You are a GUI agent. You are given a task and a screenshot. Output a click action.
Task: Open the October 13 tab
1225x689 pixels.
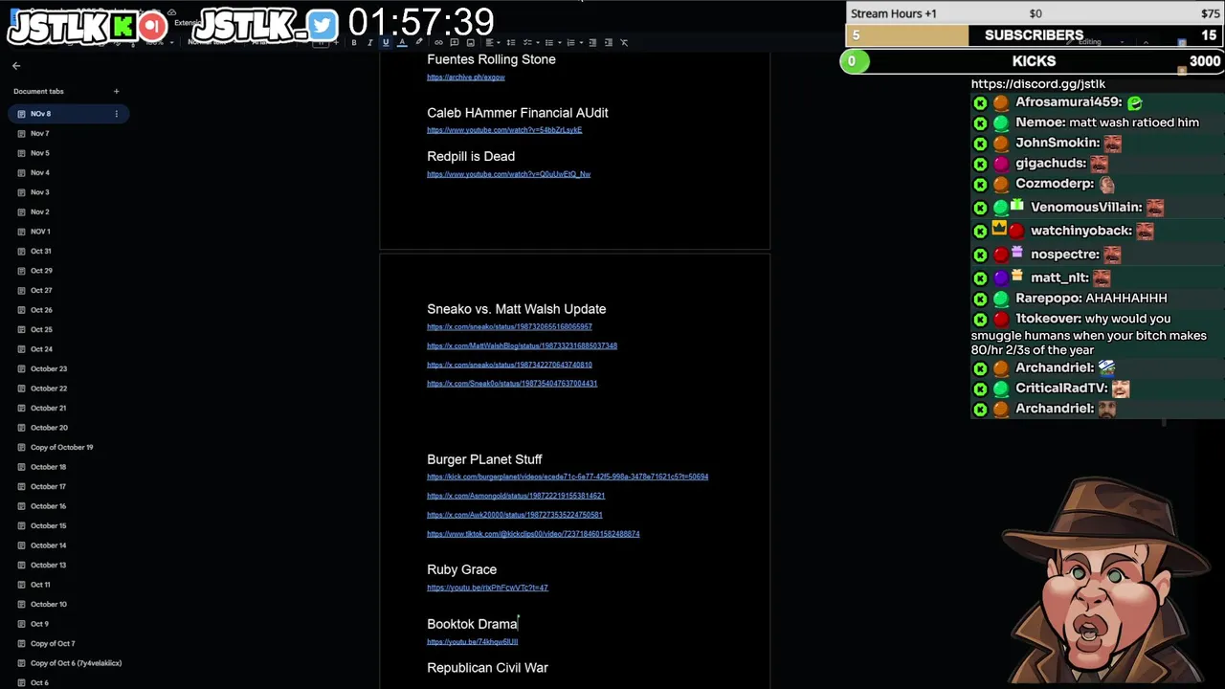point(48,565)
